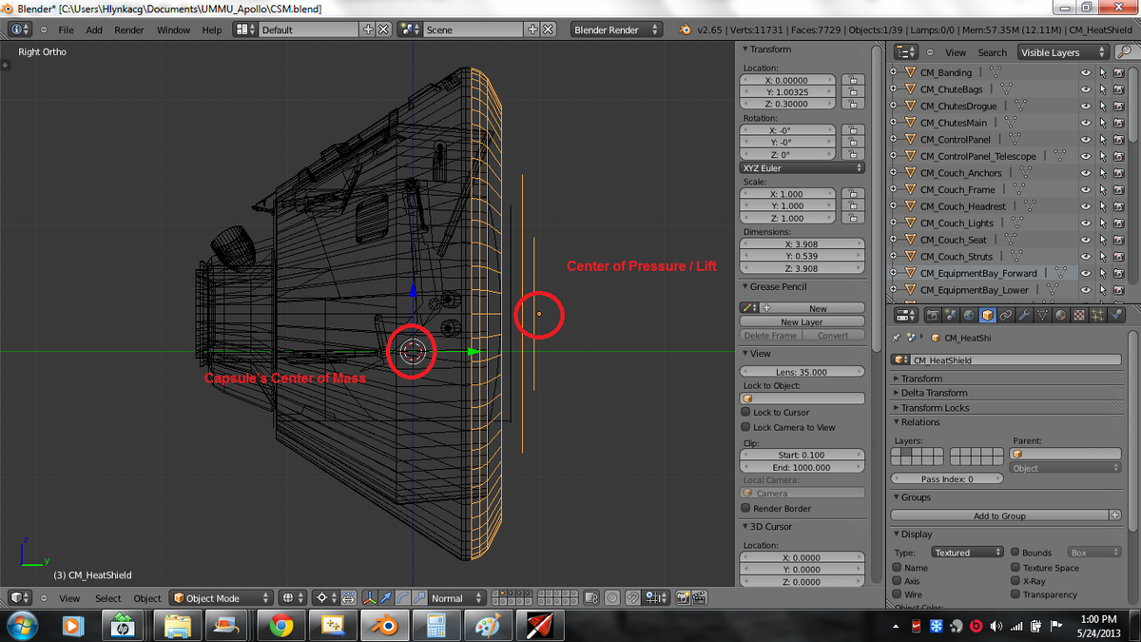
Task: Open the Help menu
Action: 212,29
